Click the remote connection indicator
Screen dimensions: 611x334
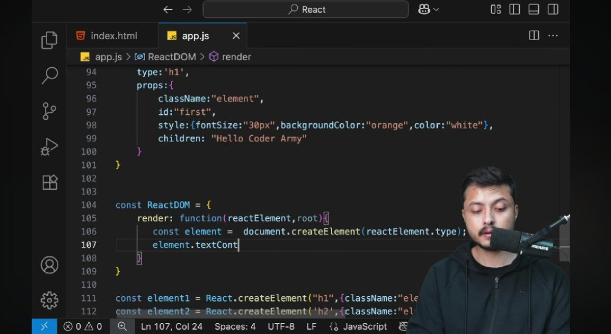coord(44,326)
